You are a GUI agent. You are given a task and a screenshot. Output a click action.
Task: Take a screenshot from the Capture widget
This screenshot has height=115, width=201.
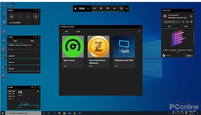(x=12, y=17)
